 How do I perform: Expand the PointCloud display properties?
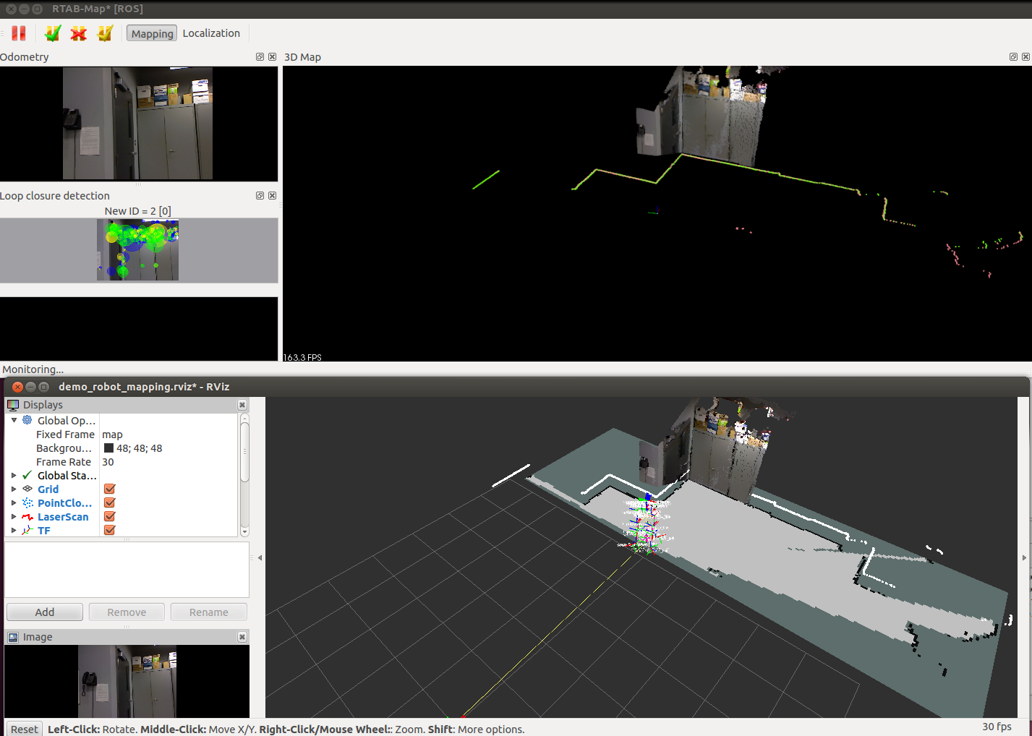(14, 503)
